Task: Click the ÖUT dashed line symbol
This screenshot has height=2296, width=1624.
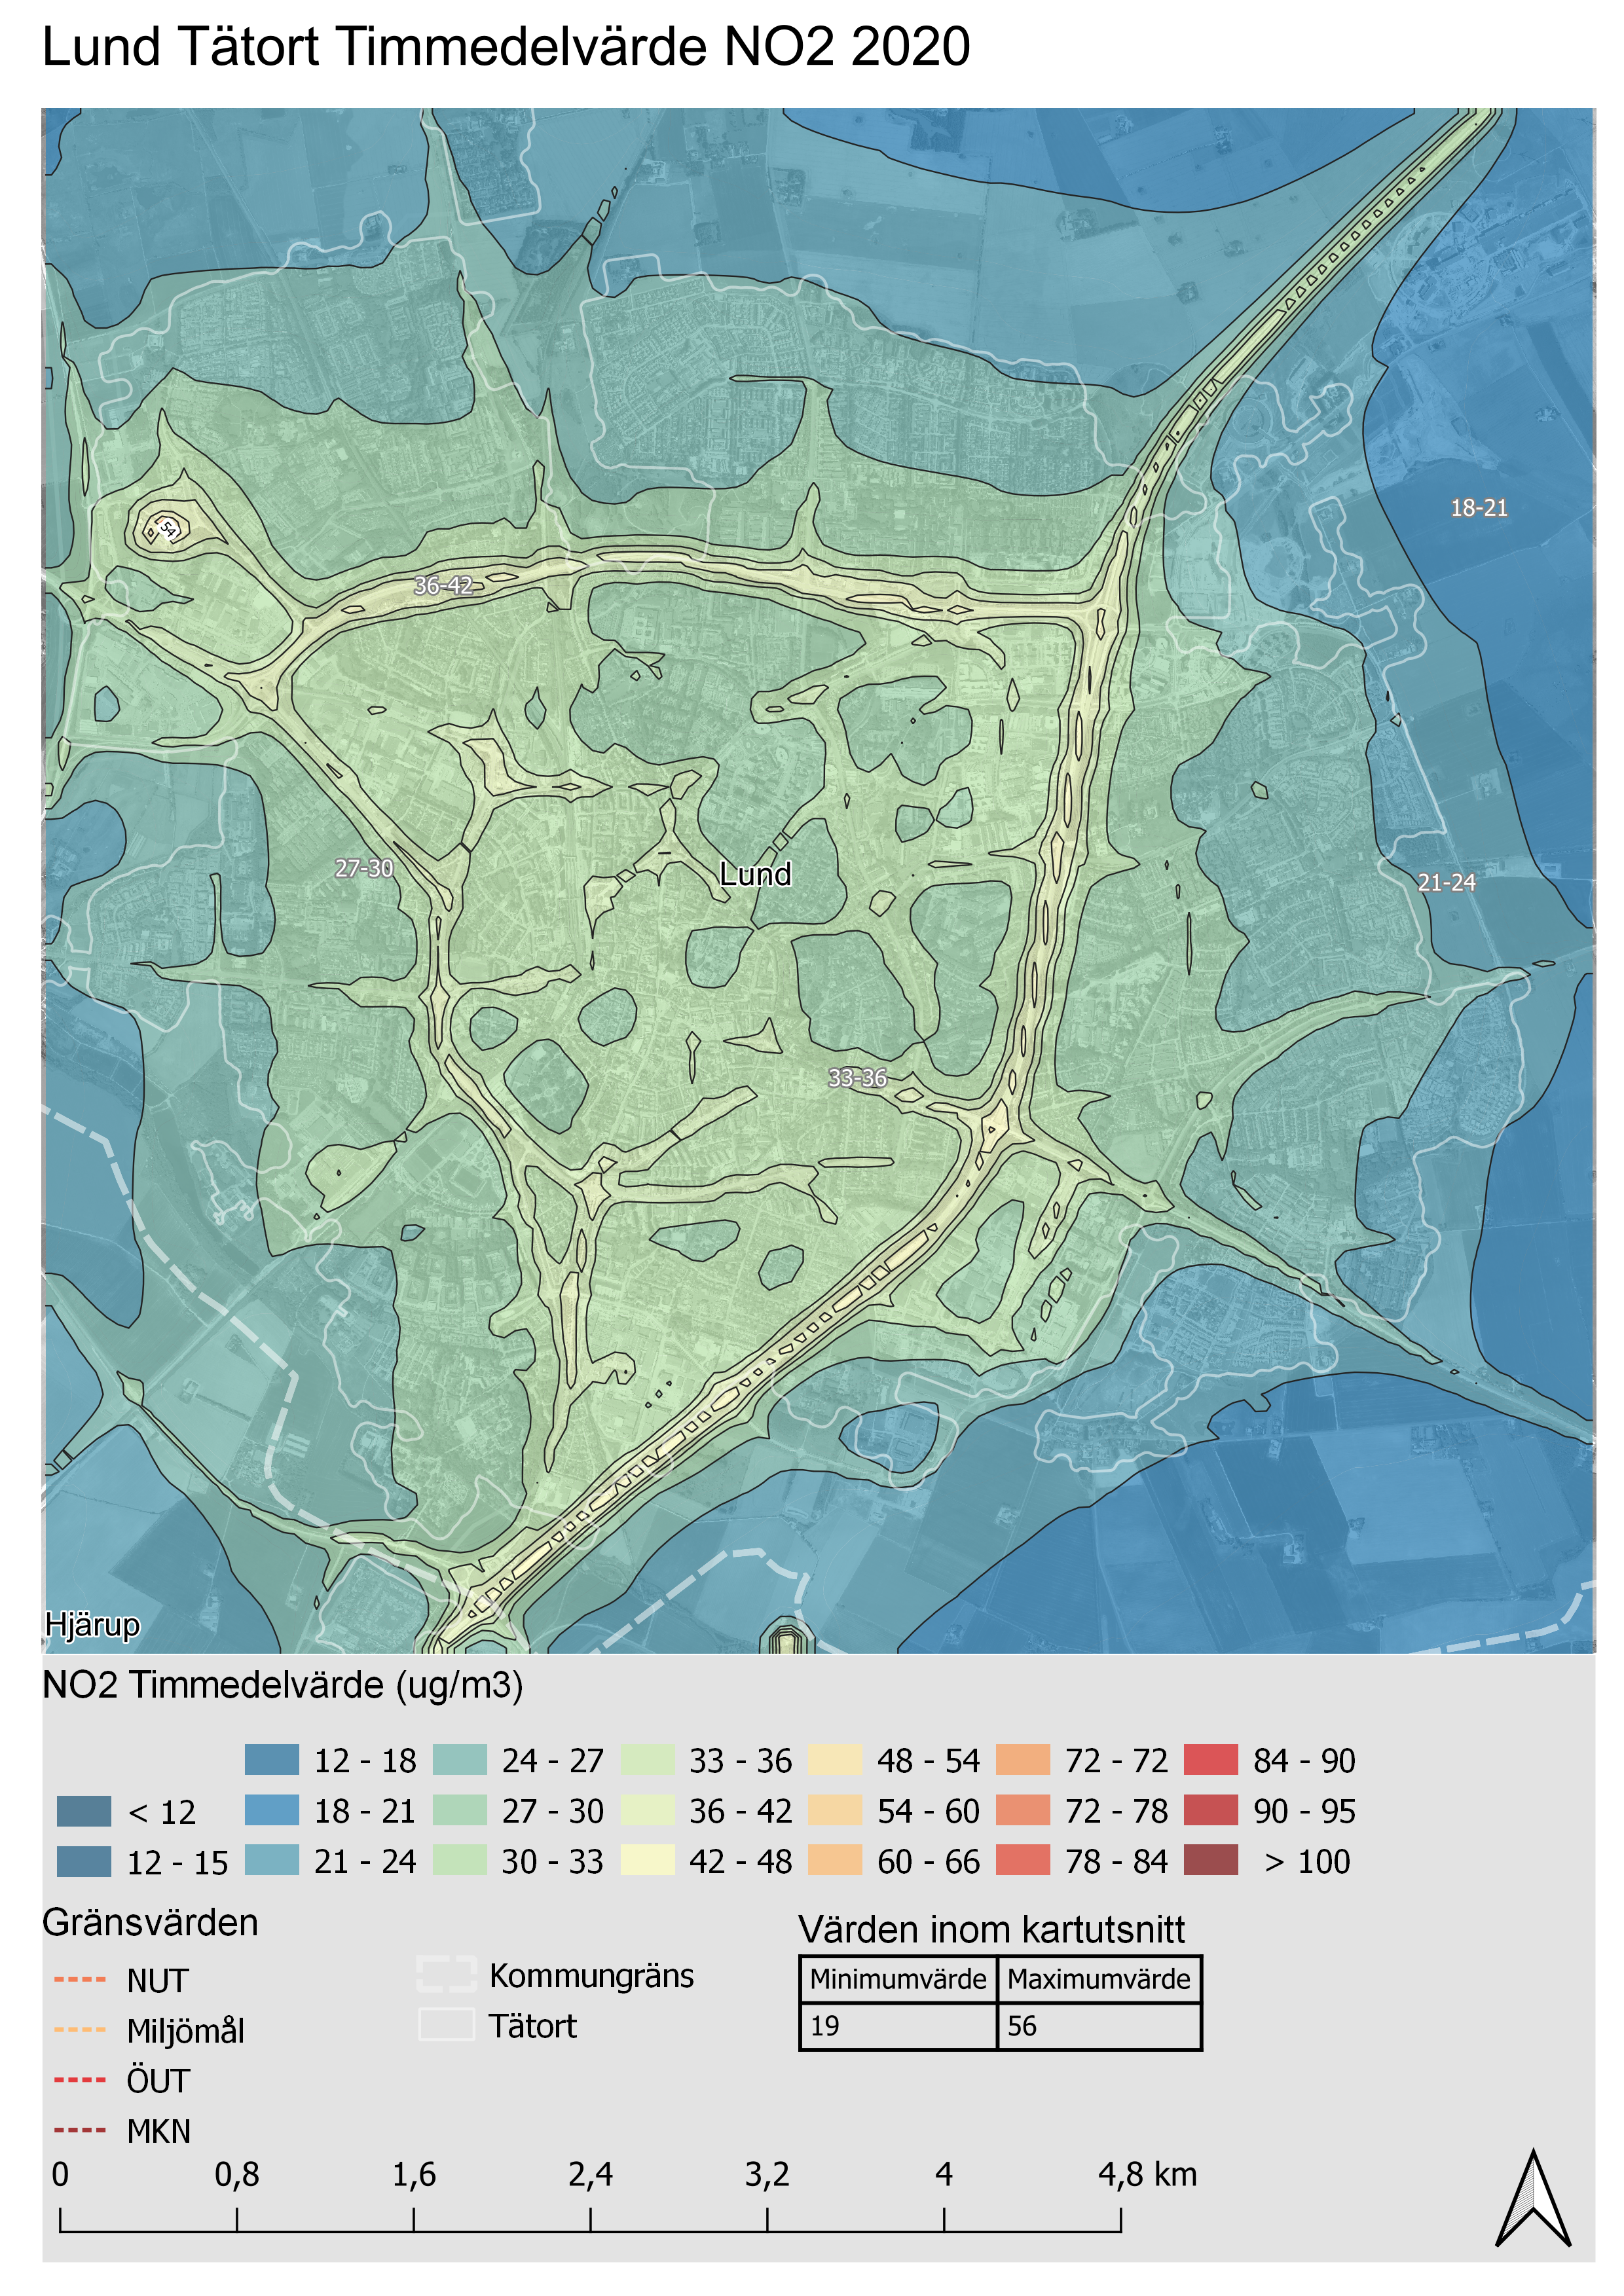Action: 80,2080
